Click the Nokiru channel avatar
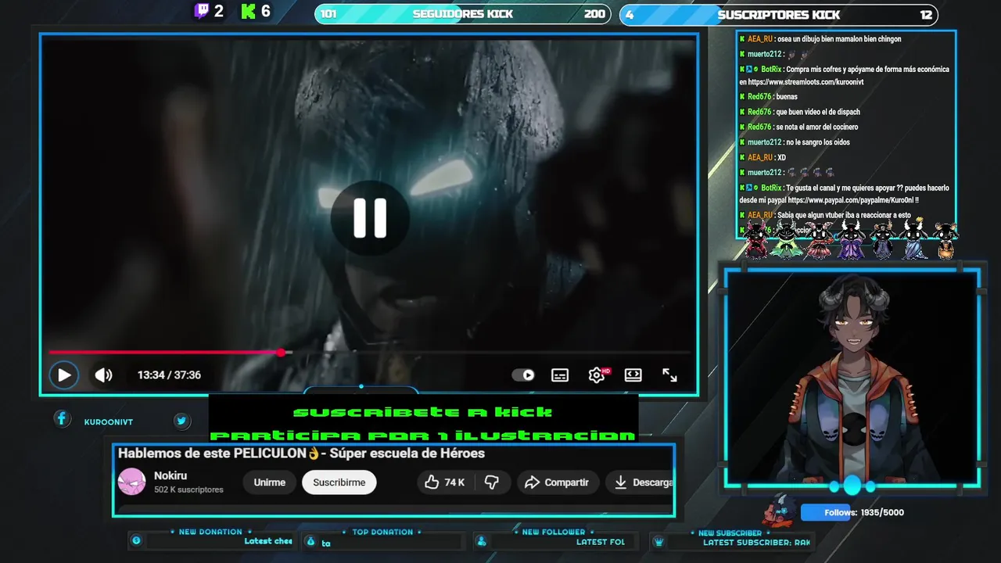Image resolution: width=1001 pixels, height=563 pixels. [x=131, y=482]
